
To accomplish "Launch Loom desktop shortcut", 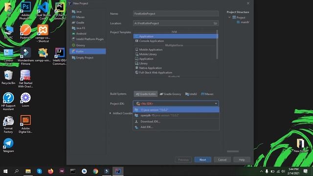I will tap(25, 100).
